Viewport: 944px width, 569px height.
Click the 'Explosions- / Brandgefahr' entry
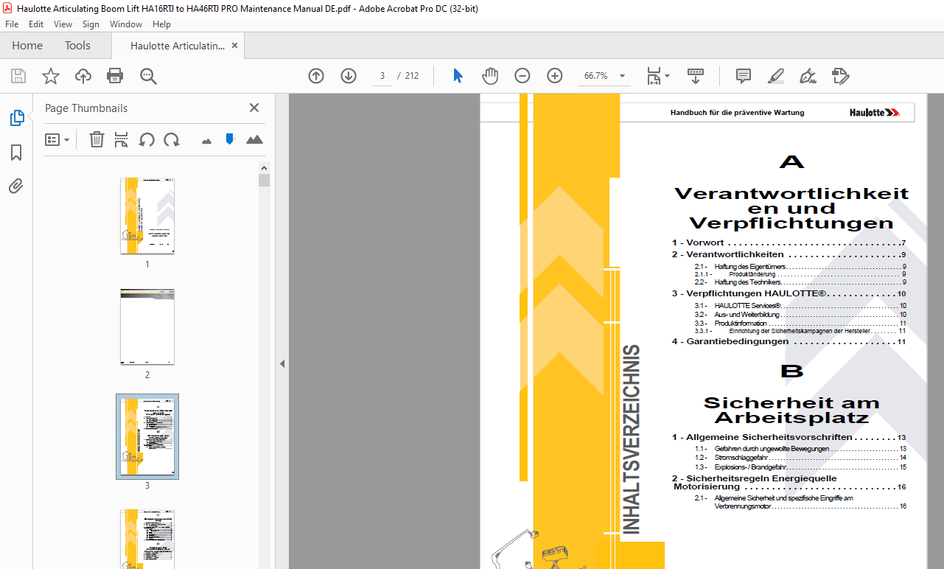(x=800, y=467)
